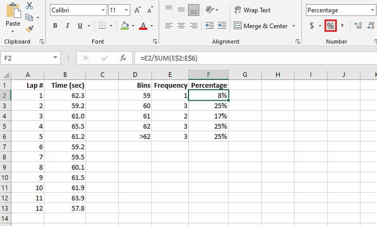Select row 7 header
The height and width of the screenshot is (226, 377).
tap(5, 147)
